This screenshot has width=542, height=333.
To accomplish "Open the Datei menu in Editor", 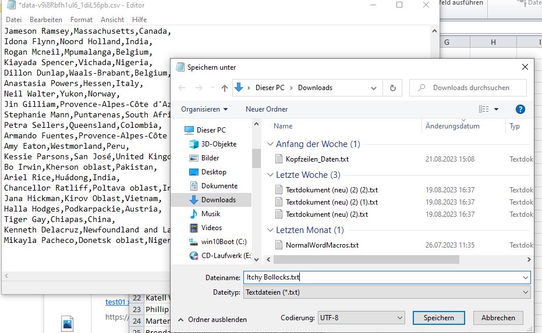I will tap(13, 20).
